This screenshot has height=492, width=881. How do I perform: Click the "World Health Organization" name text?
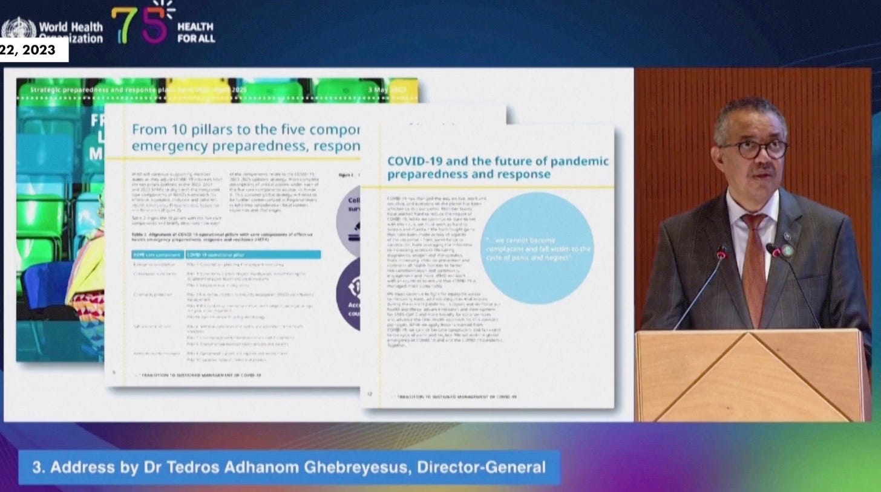[x=71, y=33]
